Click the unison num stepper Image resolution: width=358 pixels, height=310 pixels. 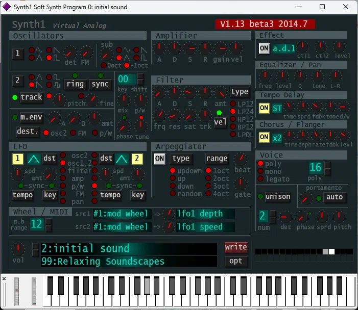coord(273,217)
